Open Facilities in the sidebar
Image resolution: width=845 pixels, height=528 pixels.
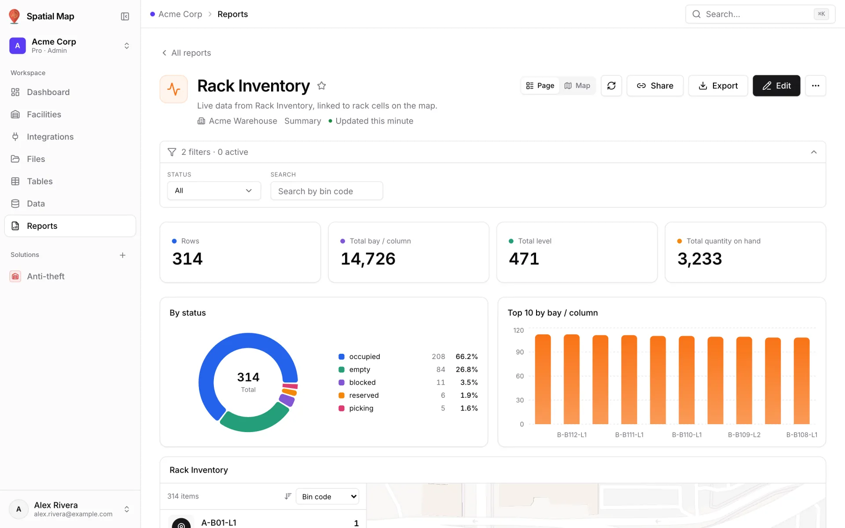coord(70,114)
